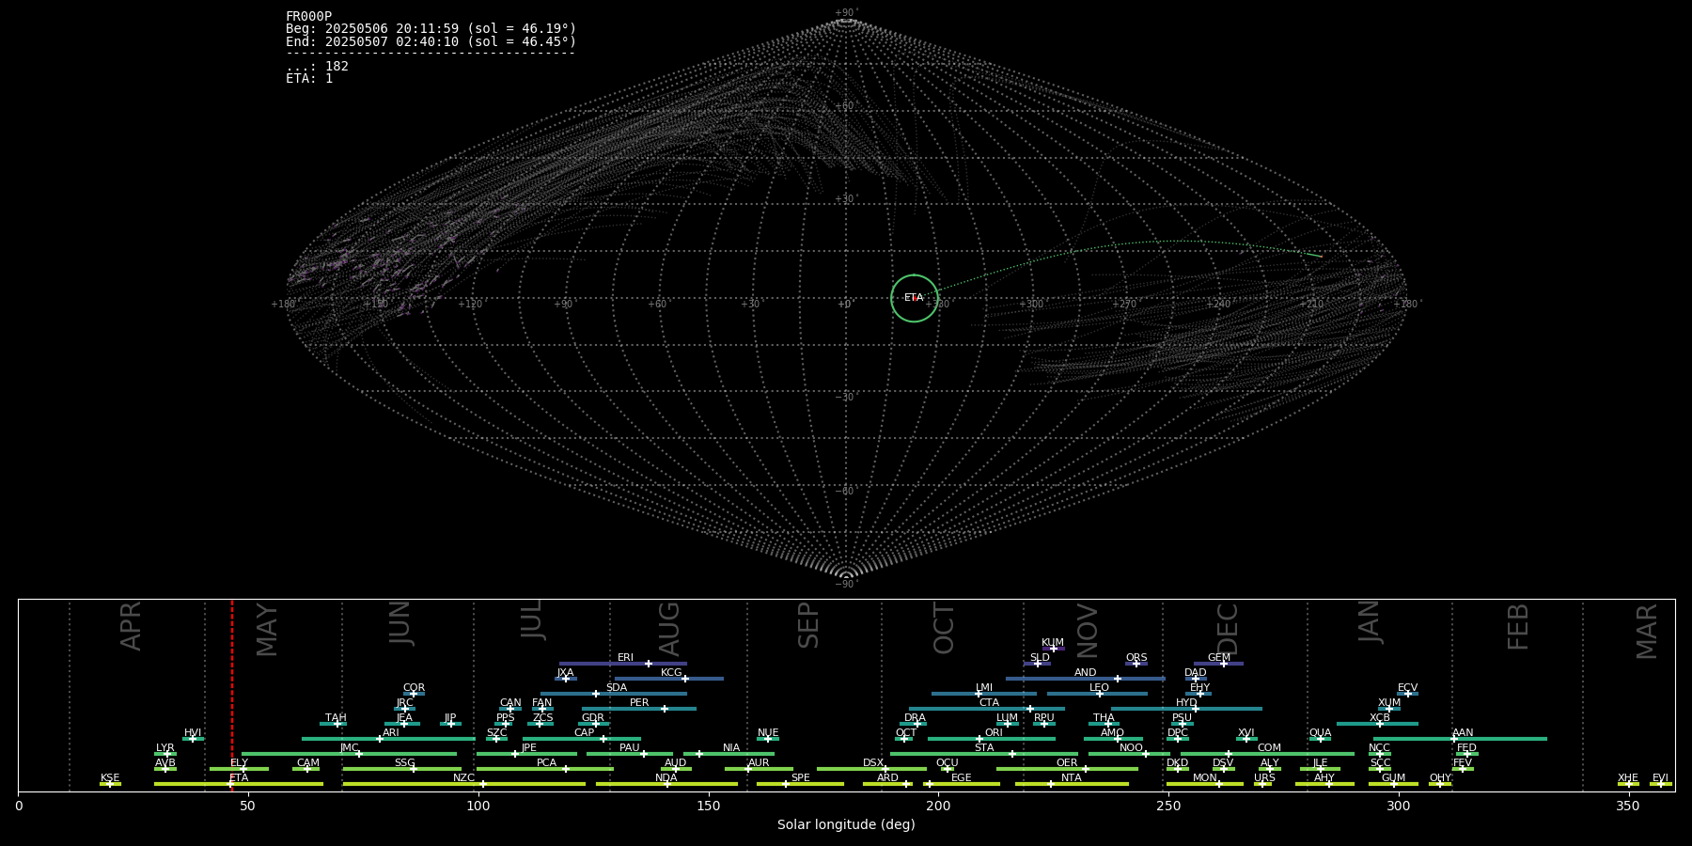This screenshot has width=1692, height=846.
Task: Click the 'ETA: 1' count line
Action: [309, 78]
